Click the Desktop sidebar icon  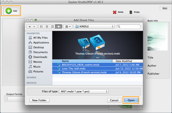pyautogui.click(x=30, y=47)
